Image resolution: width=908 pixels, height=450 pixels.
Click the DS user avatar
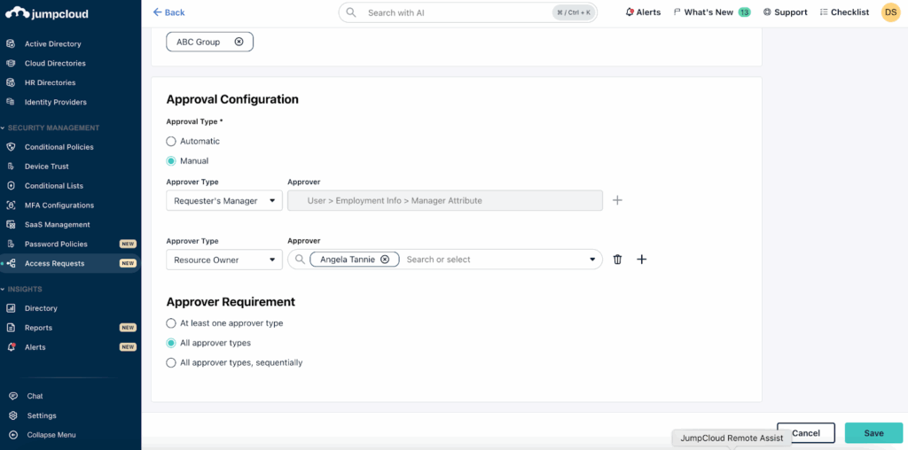coord(890,12)
